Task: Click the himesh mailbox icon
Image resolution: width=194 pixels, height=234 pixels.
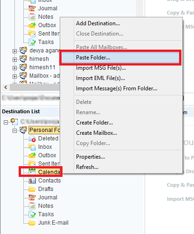Action: tap(23, 59)
